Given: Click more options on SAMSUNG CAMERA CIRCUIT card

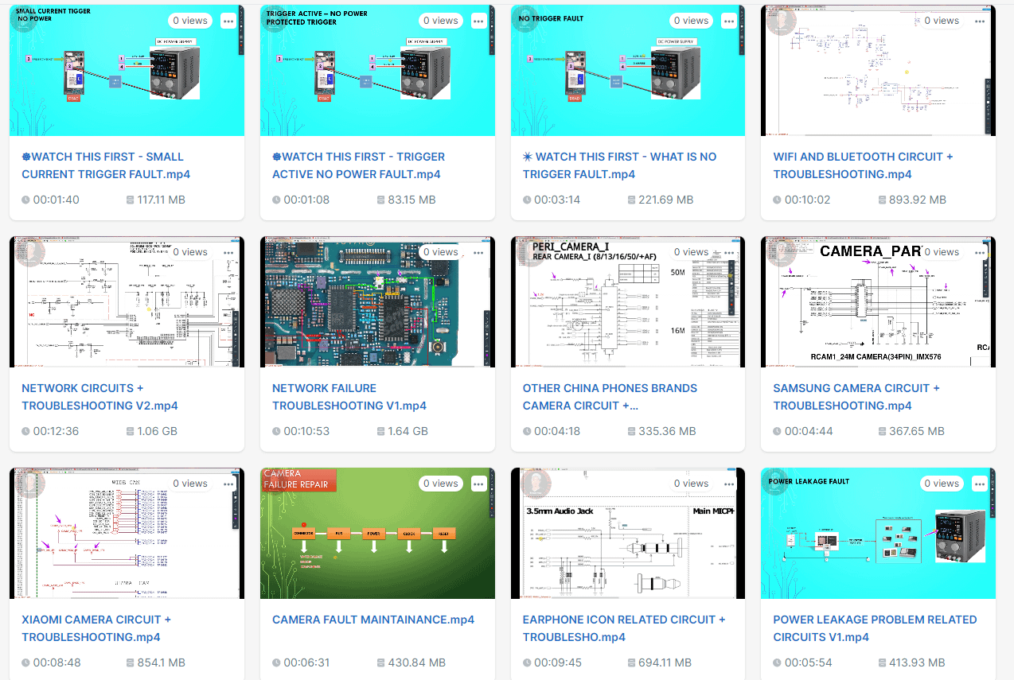Looking at the screenshot, I should click(980, 252).
